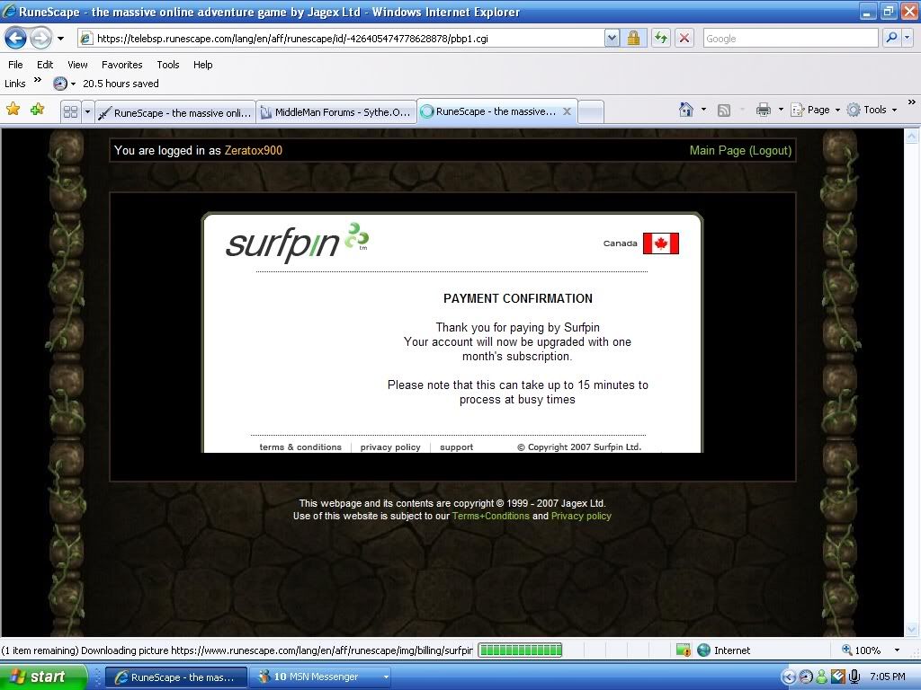Click the RSS feeds icon
The width and height of the screenshot is (921, 690).
724,111
